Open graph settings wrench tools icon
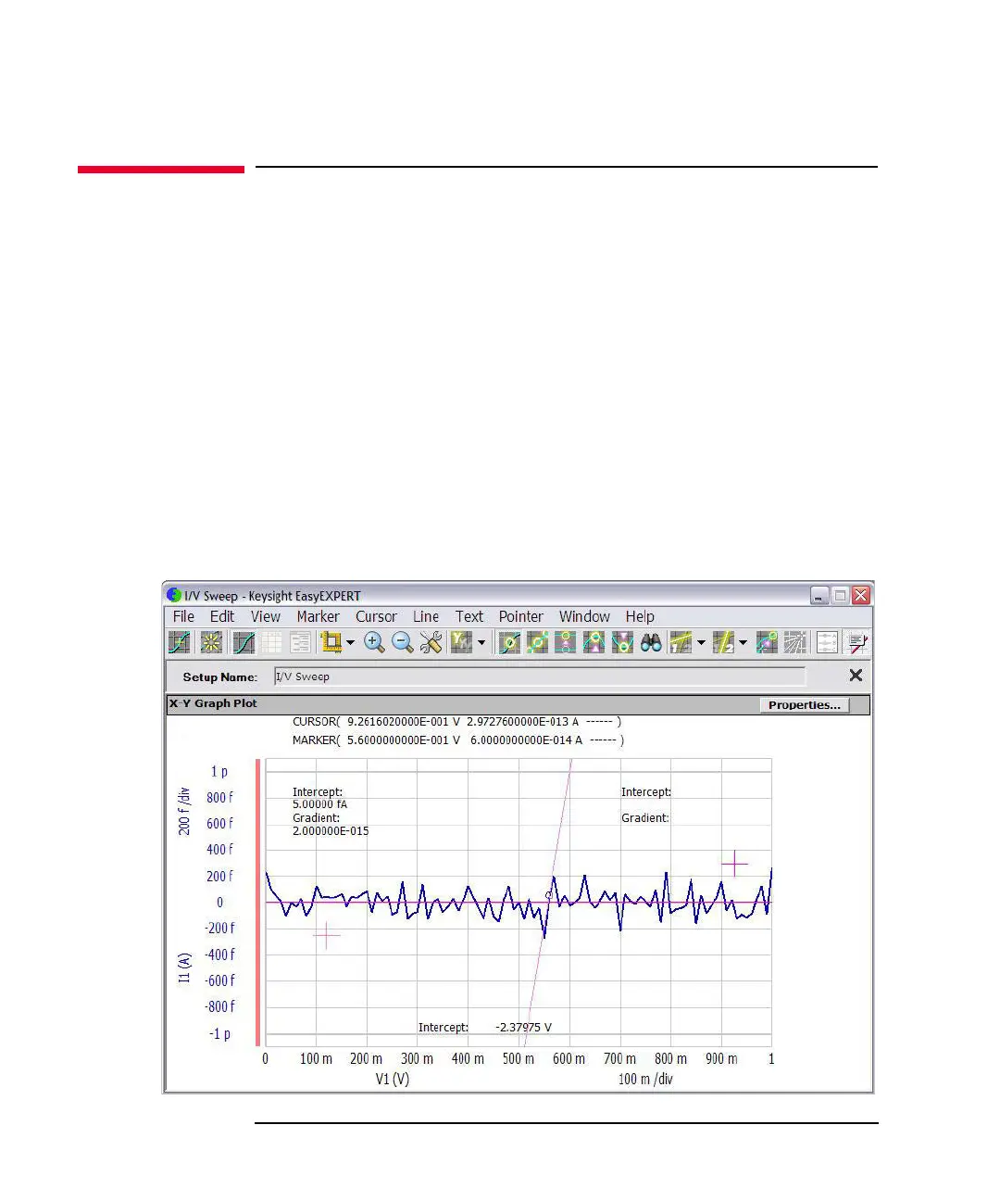The height and width of the screenshot is (1201, 1000). 431,642
